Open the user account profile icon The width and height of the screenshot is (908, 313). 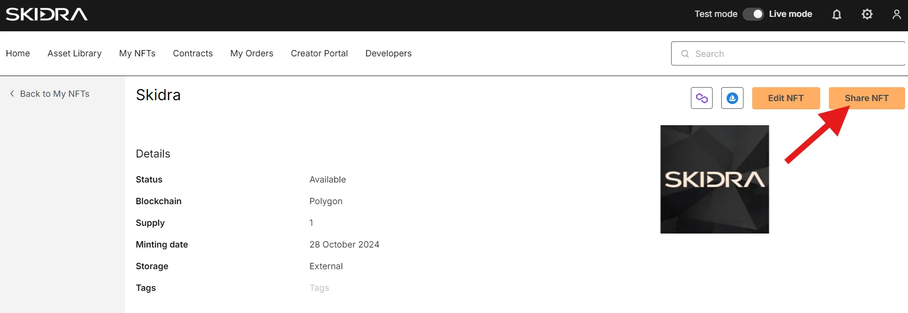click(897, 14)
